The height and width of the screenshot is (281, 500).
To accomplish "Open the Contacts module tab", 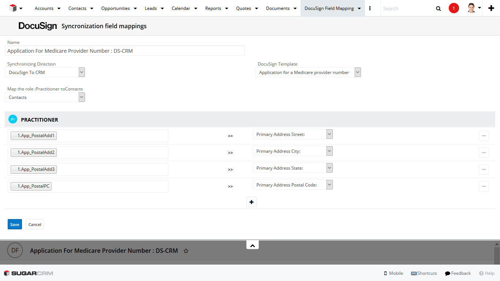I will 77,8.
